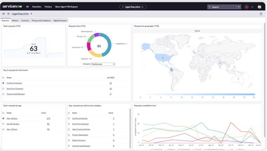
Task: Open the Conflict of Interest top request link
Action: [x=14, y=83]
